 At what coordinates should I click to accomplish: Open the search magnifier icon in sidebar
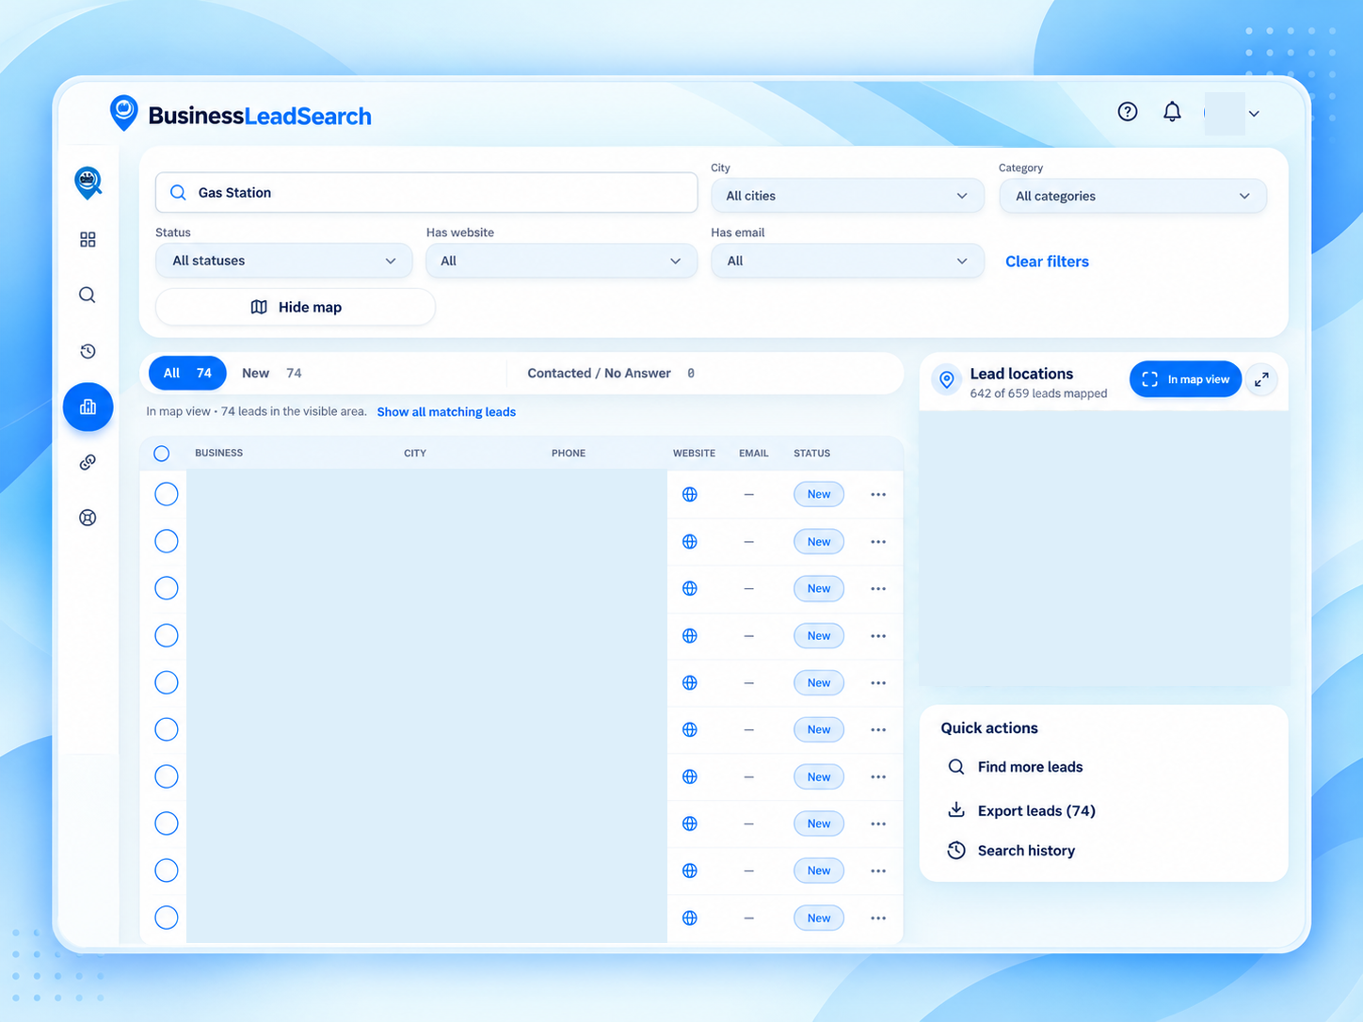[88, 295]
